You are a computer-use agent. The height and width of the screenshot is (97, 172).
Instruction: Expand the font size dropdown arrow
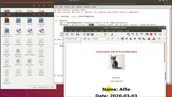coord(118,39)
